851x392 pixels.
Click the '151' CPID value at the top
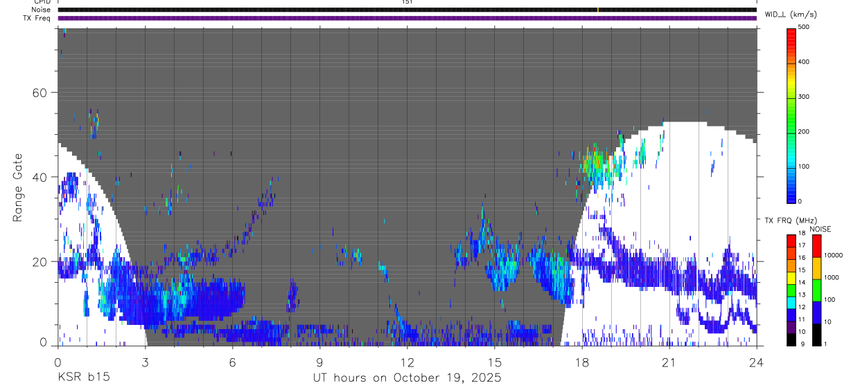pos(407,2)
